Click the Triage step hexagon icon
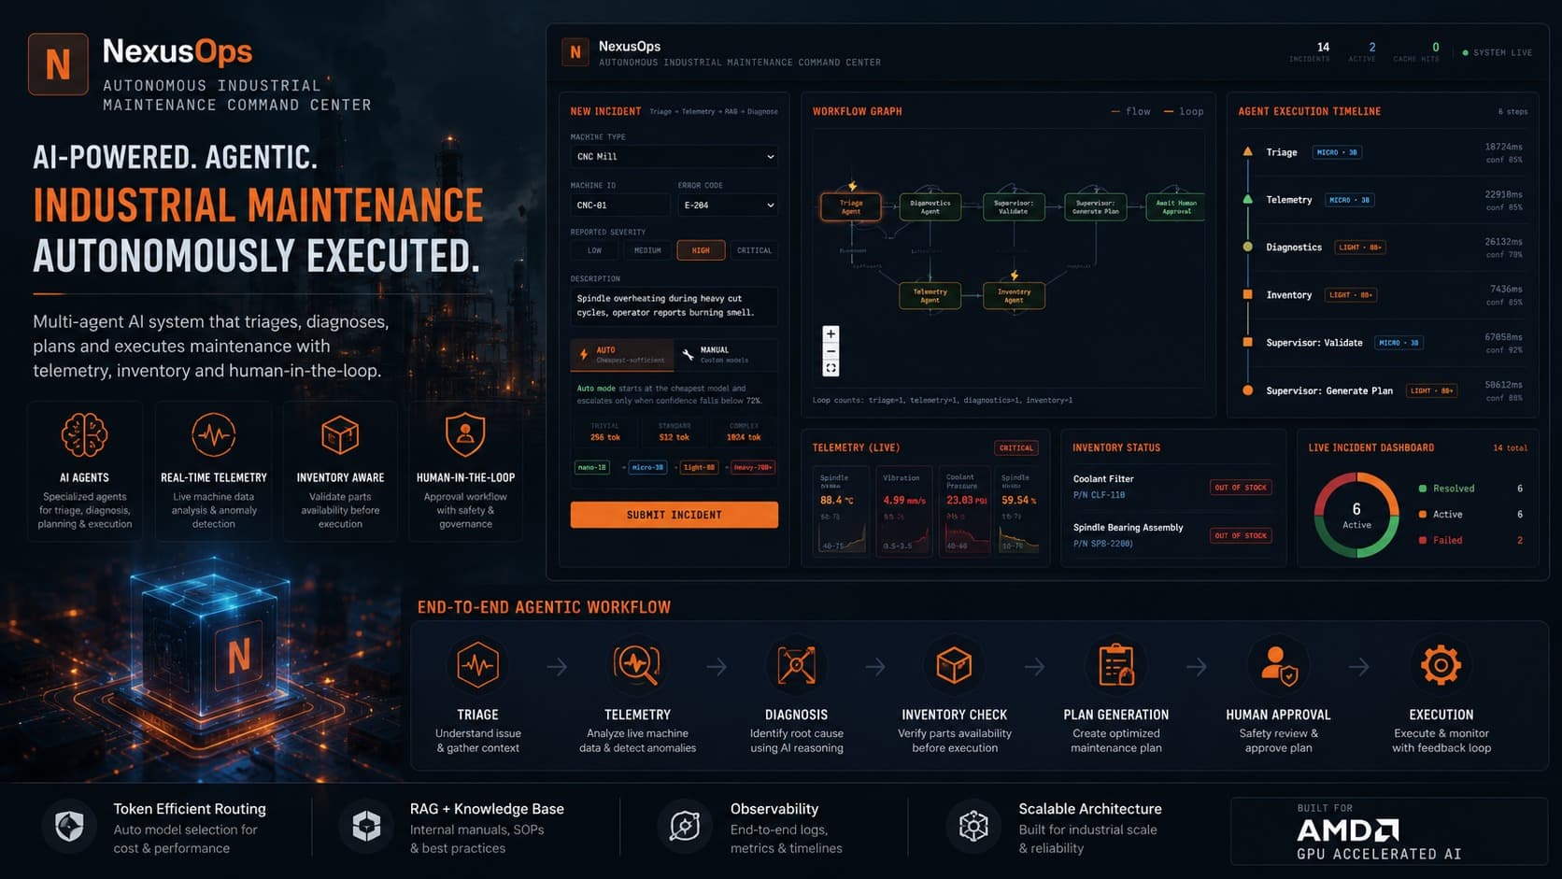 [x=477, y=665]
